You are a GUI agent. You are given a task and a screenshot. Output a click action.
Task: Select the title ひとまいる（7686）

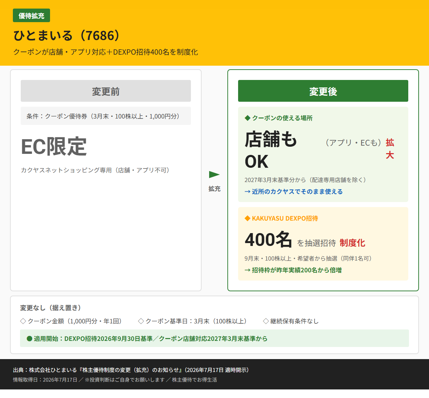pos(68,35)
